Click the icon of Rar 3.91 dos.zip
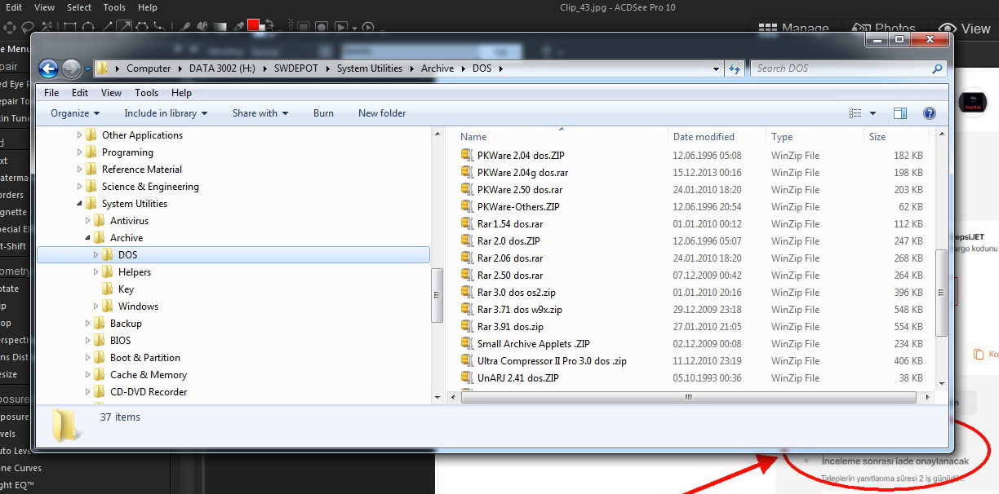The height and width of the screenshot is (494, 999). pos(467,326)
